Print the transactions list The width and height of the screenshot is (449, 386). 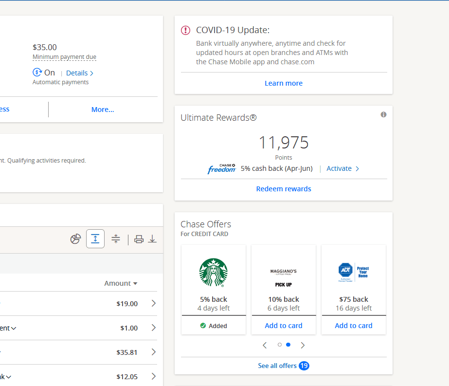(x=139, y=239)
